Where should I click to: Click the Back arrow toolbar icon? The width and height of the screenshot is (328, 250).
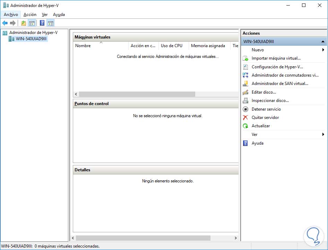point(5,23)
